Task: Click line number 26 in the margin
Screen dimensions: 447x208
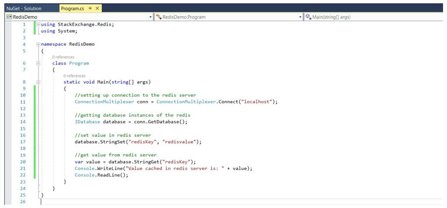Action: click(x=23, y=202)
